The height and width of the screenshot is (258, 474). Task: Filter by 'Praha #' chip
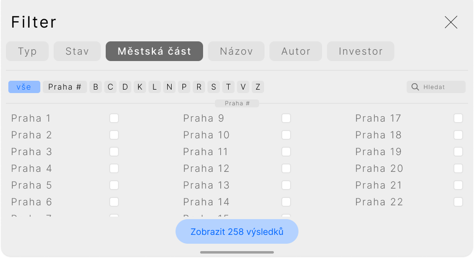[x=65, y=87]
